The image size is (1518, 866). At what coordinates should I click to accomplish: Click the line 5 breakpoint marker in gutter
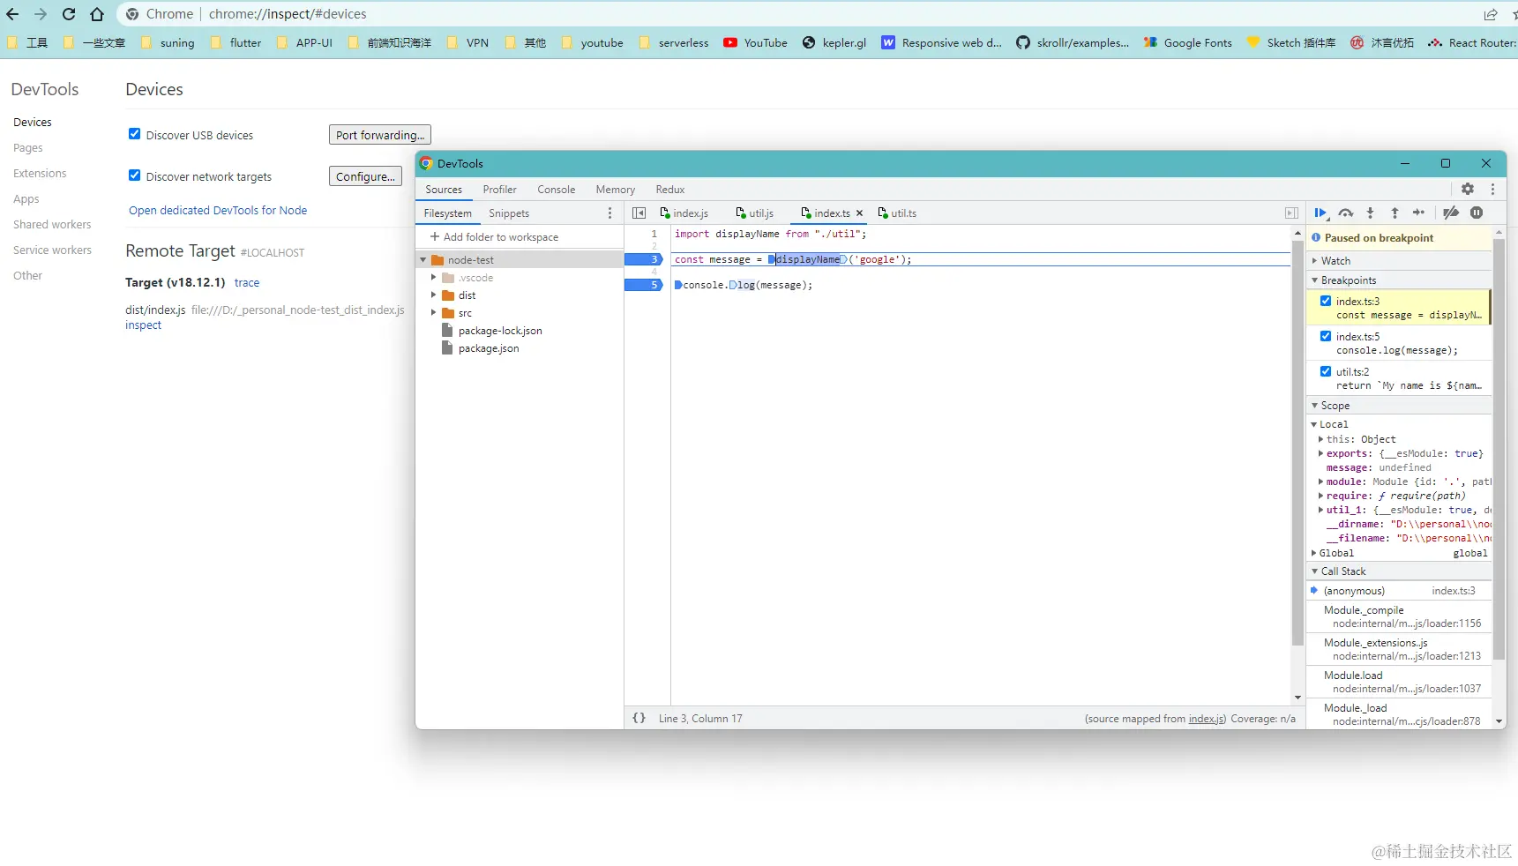(644, 285)
